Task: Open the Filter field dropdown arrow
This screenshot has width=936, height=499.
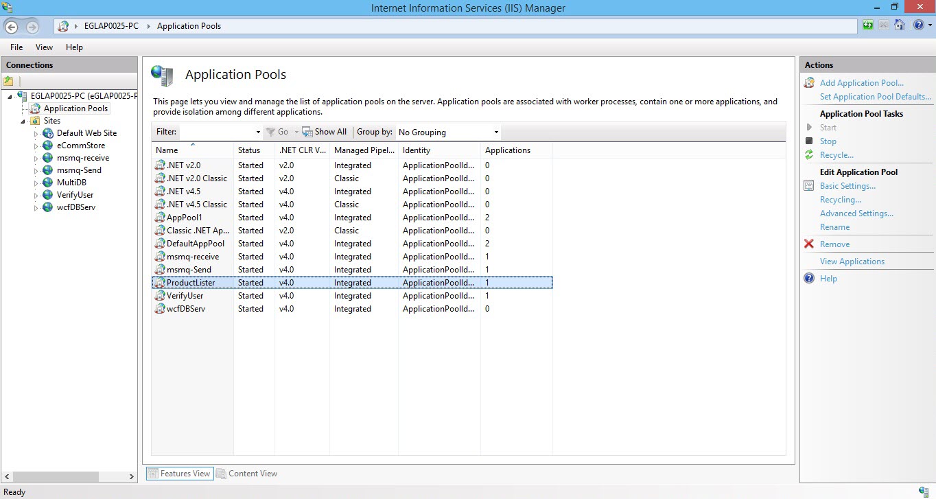Action: coord(258,132)
